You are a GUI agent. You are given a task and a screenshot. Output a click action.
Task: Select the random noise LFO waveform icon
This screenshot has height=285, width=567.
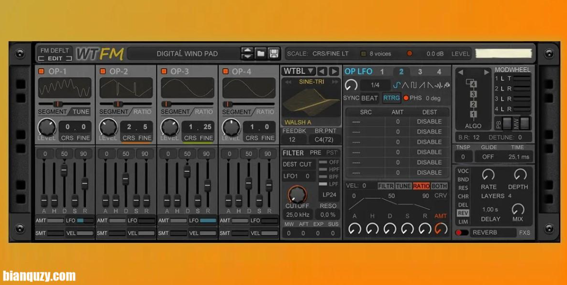[x=439, y=85]
